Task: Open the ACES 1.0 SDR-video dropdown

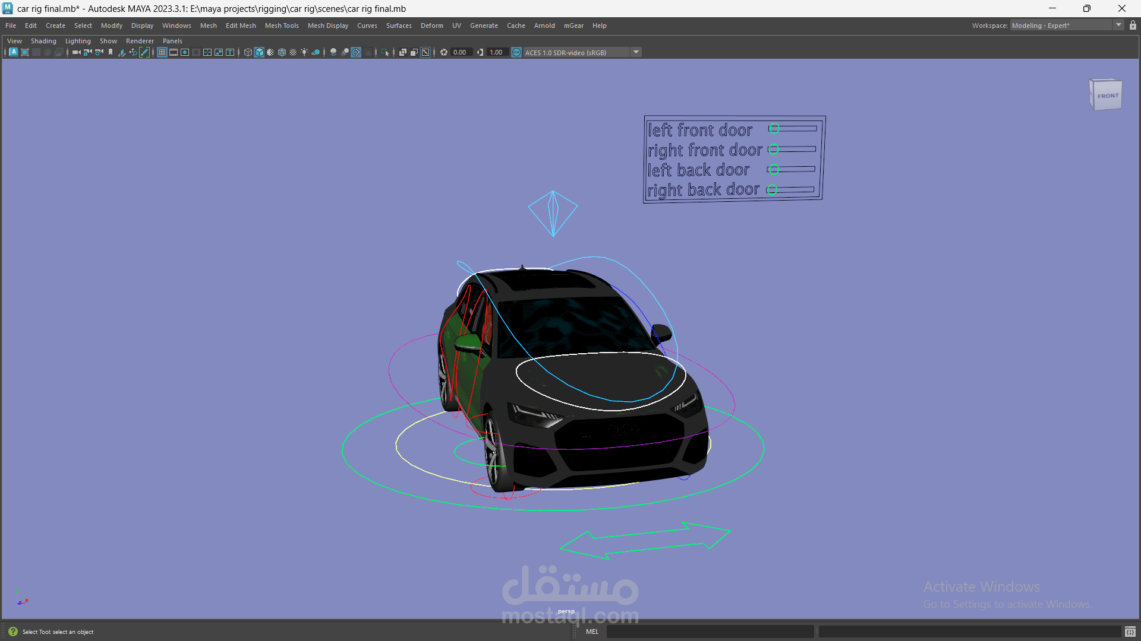Action: click(636, 52)
